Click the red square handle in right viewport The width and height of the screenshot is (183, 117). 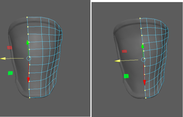pyautogui.click(x=125, y=51)
